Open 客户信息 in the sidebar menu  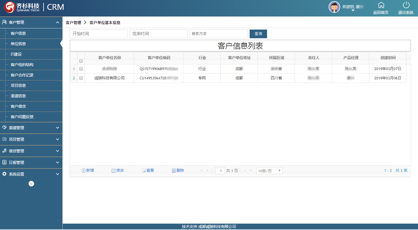pos(18,33)
